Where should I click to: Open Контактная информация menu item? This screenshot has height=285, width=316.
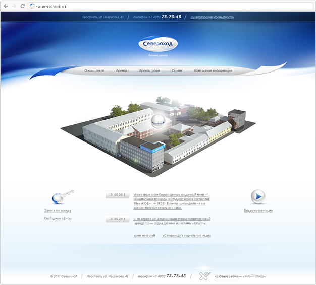click(x=213, y=71)
